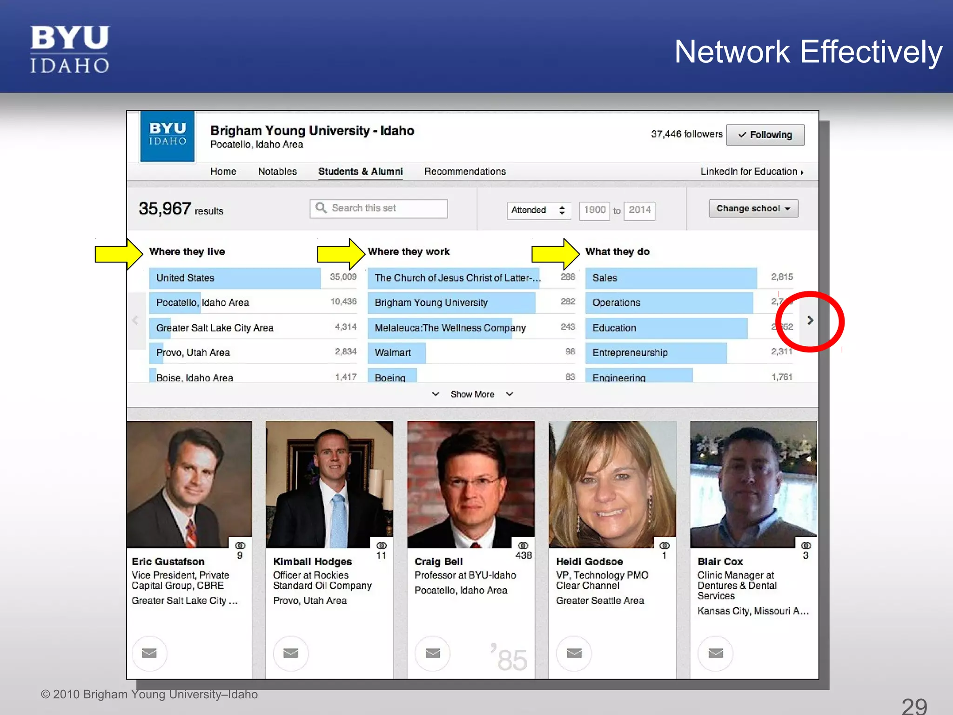This screenshot has height=715, width=953.
Task: Filter by Boeing employer
Action: click(x=472, y=375)
